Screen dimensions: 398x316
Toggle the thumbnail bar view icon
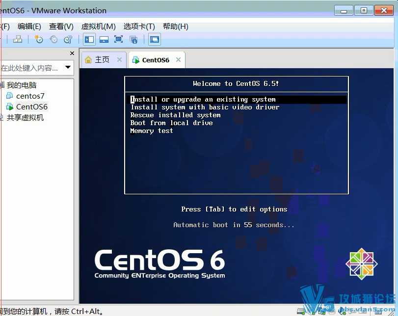pyautogui.click(x=104, y=39)
